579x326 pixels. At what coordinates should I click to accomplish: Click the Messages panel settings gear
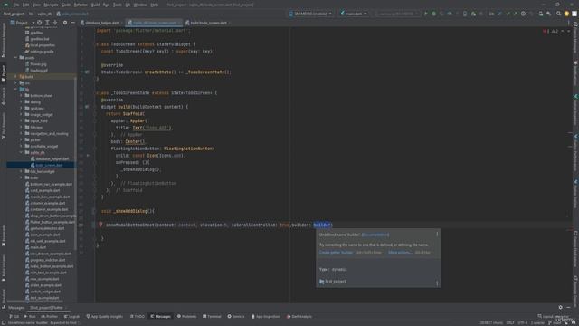(x=560, y=307)
